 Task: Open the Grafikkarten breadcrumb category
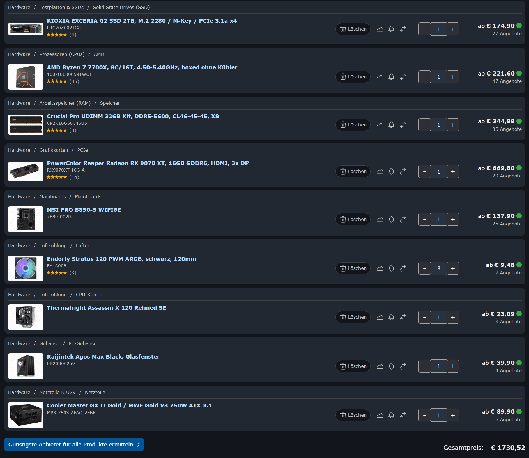(x=54, y=150)
